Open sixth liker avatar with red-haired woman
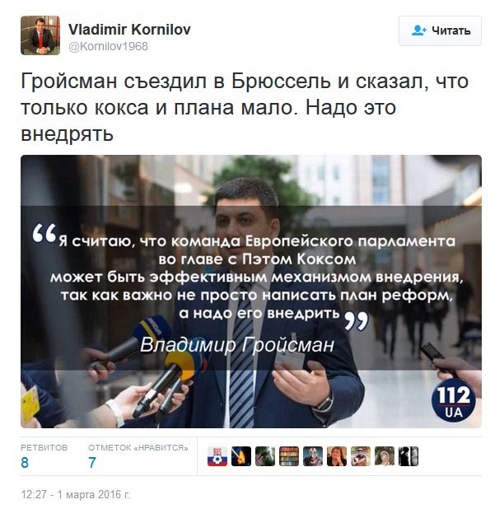This screenshot has width=504, height=509. (x=337, y=456)
